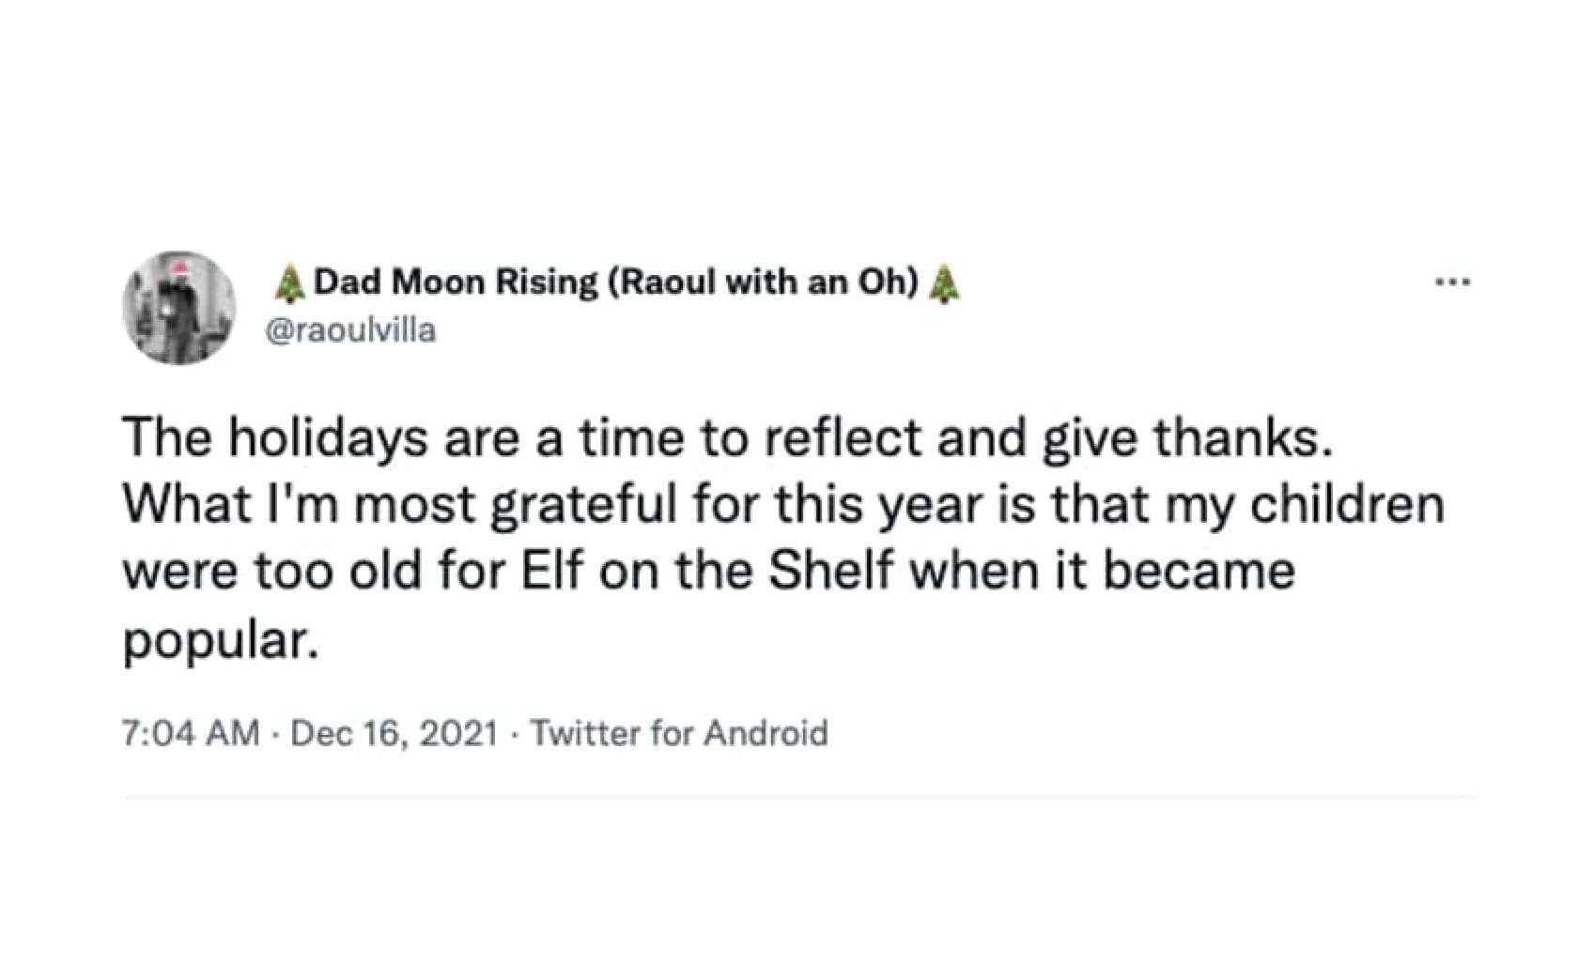The image size is (1578, 963).
Task: Click the Dec 16, 2021 date
Action: point(394,733)
